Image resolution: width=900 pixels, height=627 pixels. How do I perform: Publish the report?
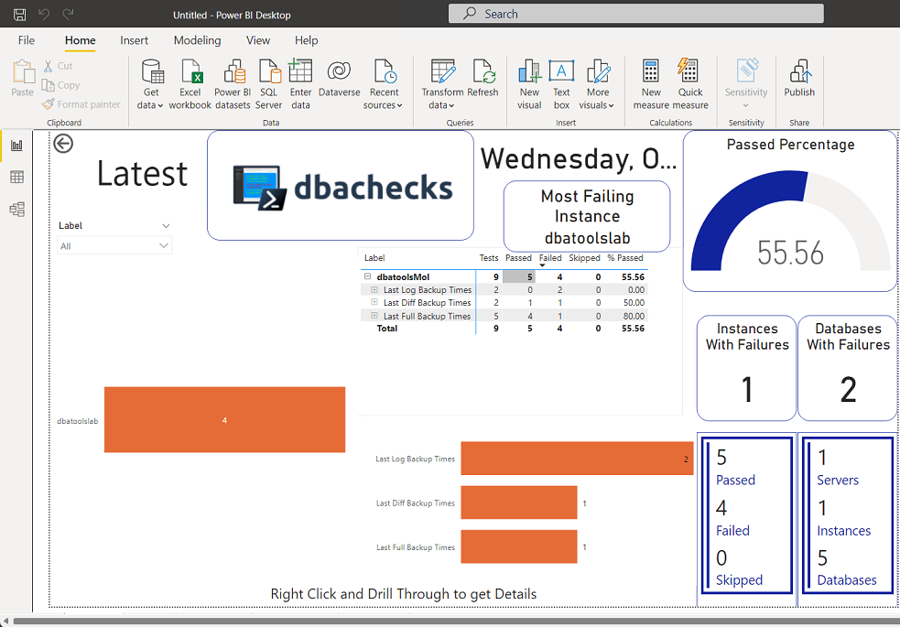tap(799, 78)
